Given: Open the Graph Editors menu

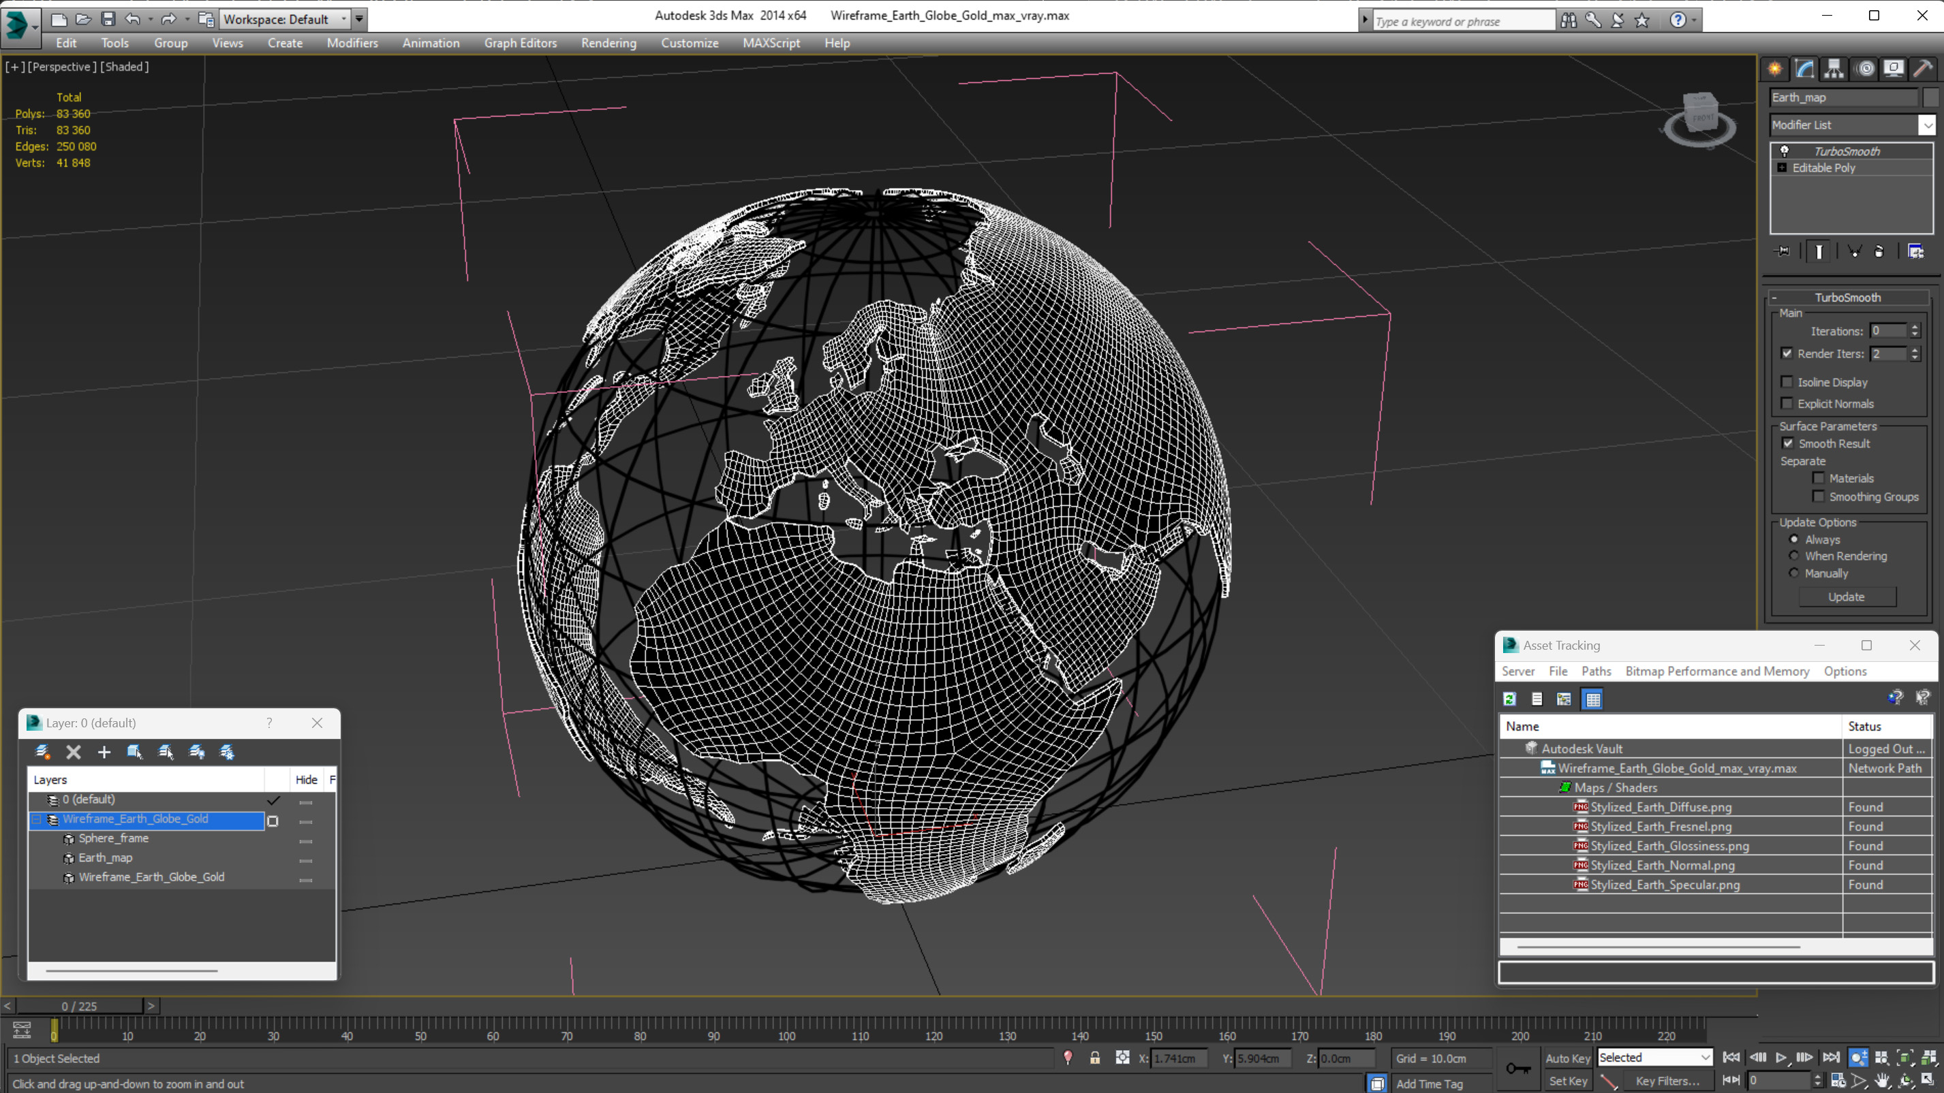Looking at the screenshot, I should 520,43.
